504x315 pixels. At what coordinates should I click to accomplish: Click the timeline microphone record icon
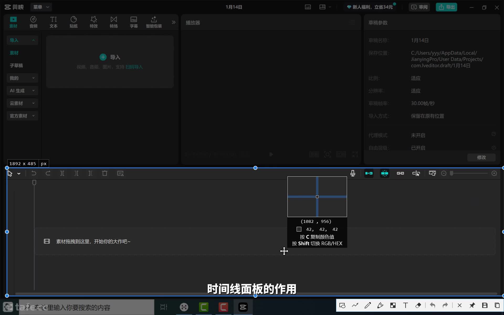tap(353, 173)
